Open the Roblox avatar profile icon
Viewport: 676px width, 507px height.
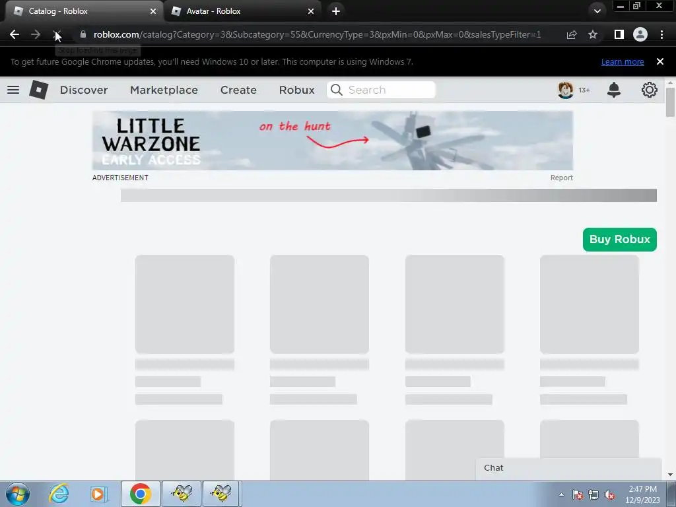pyautogui.click(x=565, y=90)
